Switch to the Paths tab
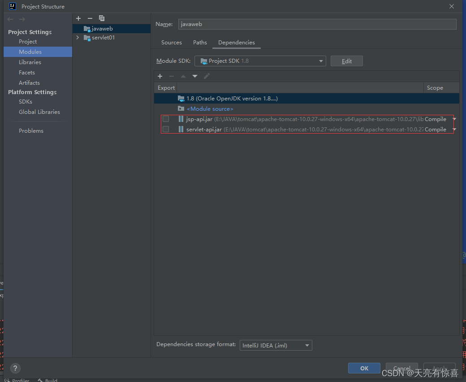The image size is (466, 382). tap(200, 42)
